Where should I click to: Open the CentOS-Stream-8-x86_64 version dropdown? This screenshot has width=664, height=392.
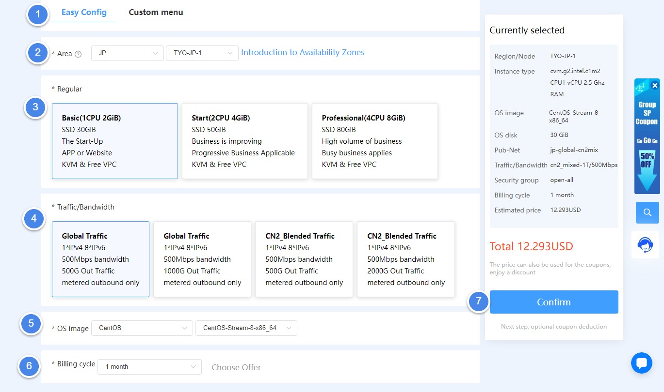[246, 328]
